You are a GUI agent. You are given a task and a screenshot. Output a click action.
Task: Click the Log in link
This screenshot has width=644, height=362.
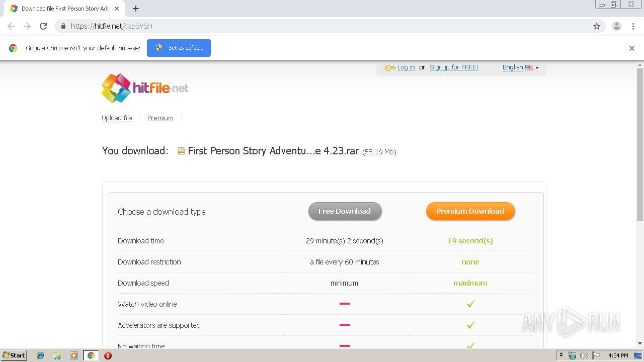406,67
